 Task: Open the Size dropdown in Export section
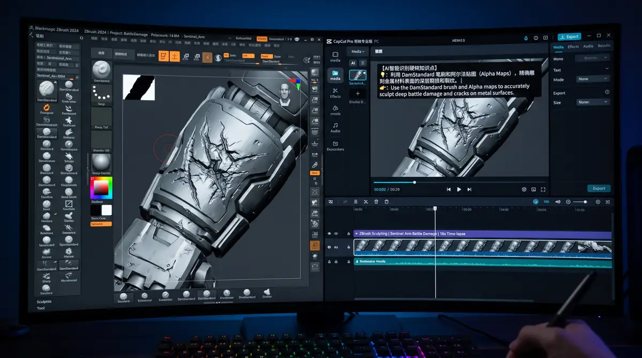(593, 102)
